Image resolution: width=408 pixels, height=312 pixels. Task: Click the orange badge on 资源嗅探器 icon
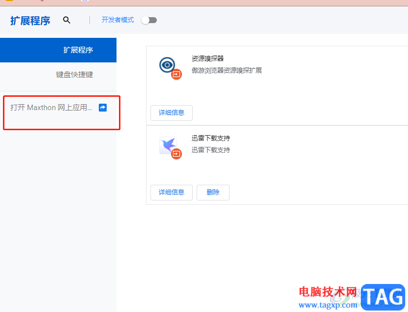(x=176, y=74)
